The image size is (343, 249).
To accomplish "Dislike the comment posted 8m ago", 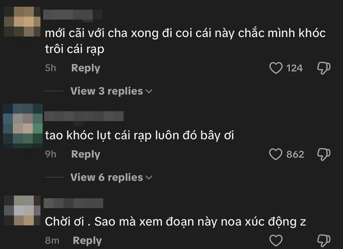I will pos(324,240).
